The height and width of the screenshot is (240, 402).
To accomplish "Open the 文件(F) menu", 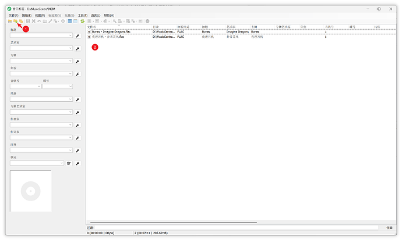I will (x=13, y=16).
